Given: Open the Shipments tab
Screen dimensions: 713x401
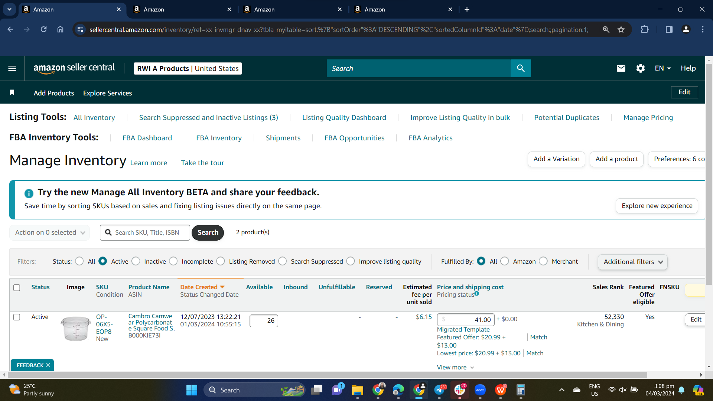Looking at the screenshot, I should click(x=283, y=138).
